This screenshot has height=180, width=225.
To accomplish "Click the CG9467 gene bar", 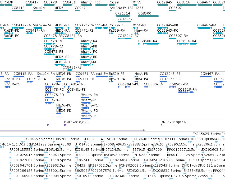I will 205,5.
